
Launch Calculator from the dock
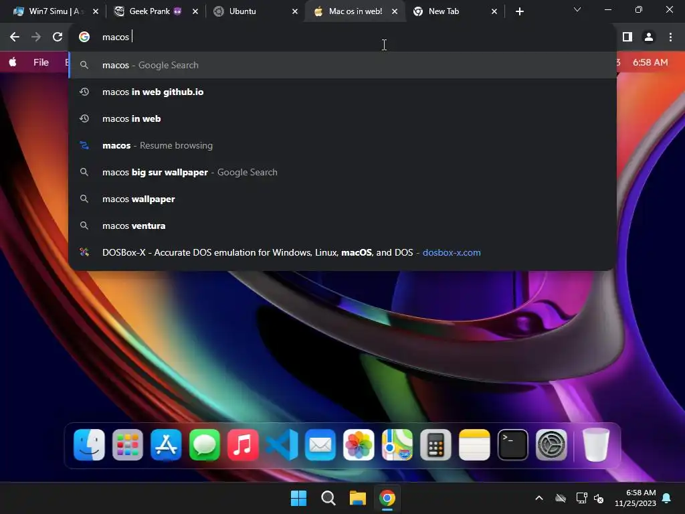(x=435, y=445)
